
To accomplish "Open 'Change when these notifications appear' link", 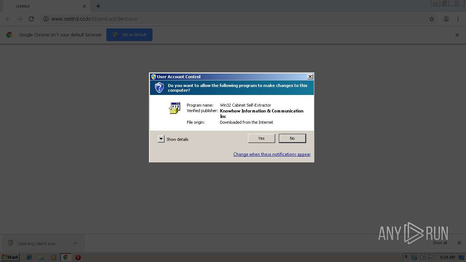I will (x=272, y=154).
